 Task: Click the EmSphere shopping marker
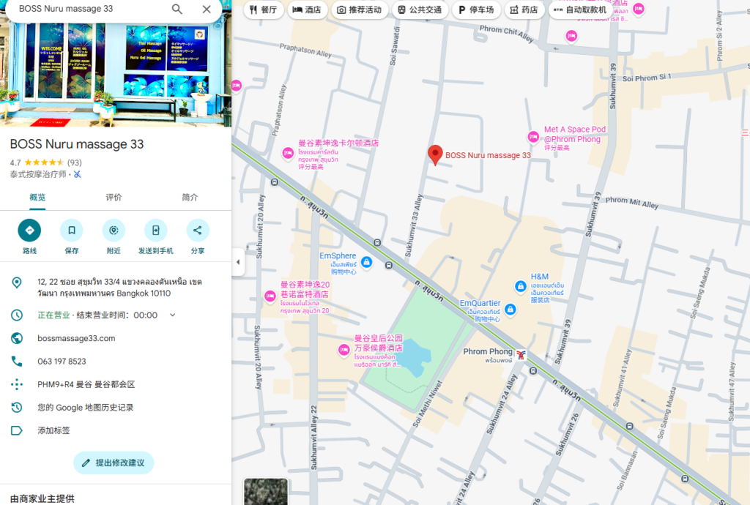pyautogui.click(x=366, y=262)
